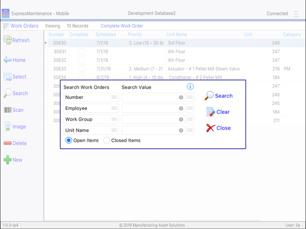Viewport: 306px width, 229px height.
Task: Select the Closed Items radio button
Action: tap(106, 140)
